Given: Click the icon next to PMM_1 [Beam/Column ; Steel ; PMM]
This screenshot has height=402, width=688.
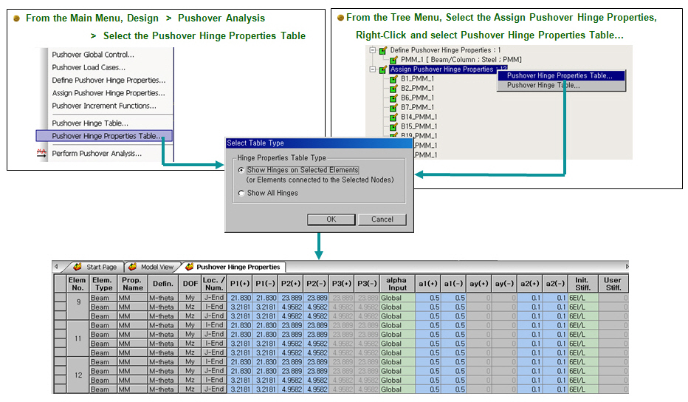Looking at the screenshot, I should [393, 60].
